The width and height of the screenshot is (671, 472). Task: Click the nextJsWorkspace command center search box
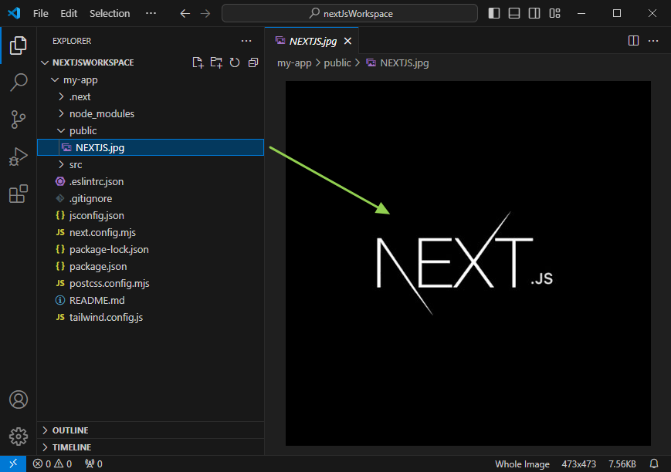coord(350,13)
